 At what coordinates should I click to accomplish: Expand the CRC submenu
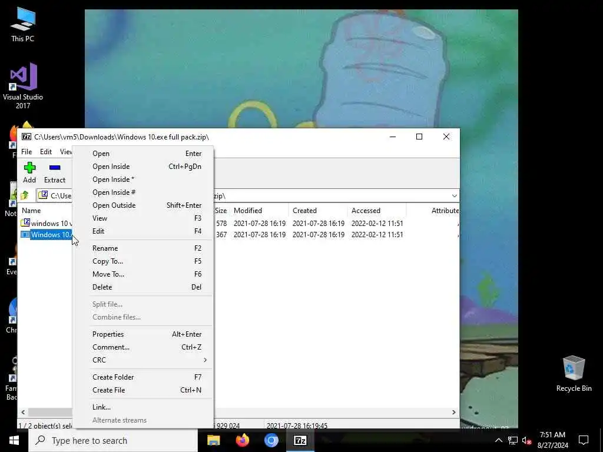point(143,360)
